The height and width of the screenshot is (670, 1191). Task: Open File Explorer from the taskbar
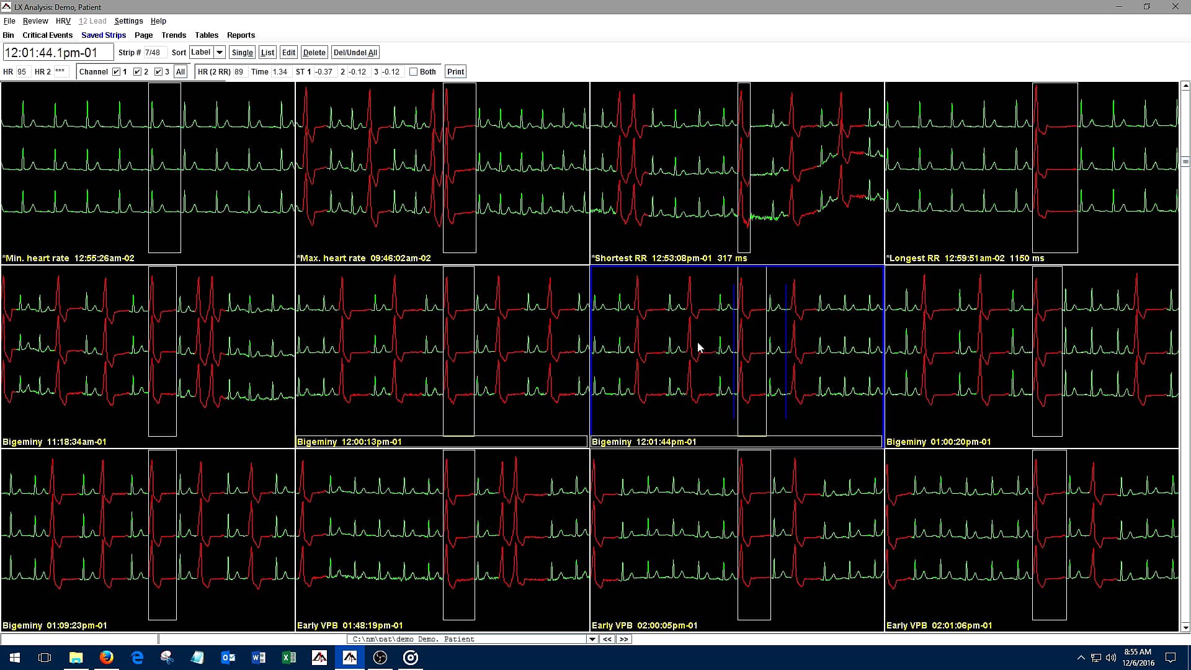point(76,658)
